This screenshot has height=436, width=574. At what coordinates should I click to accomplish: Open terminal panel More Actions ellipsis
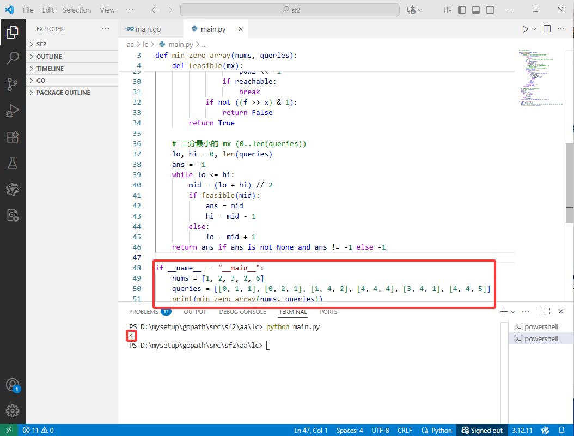[x=526, y=311]
